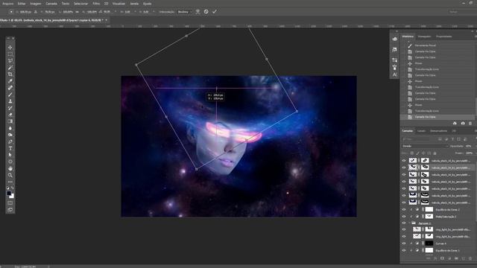The image size is (477, 268).
Task: Close the open document tab
Action: (106, 20)
